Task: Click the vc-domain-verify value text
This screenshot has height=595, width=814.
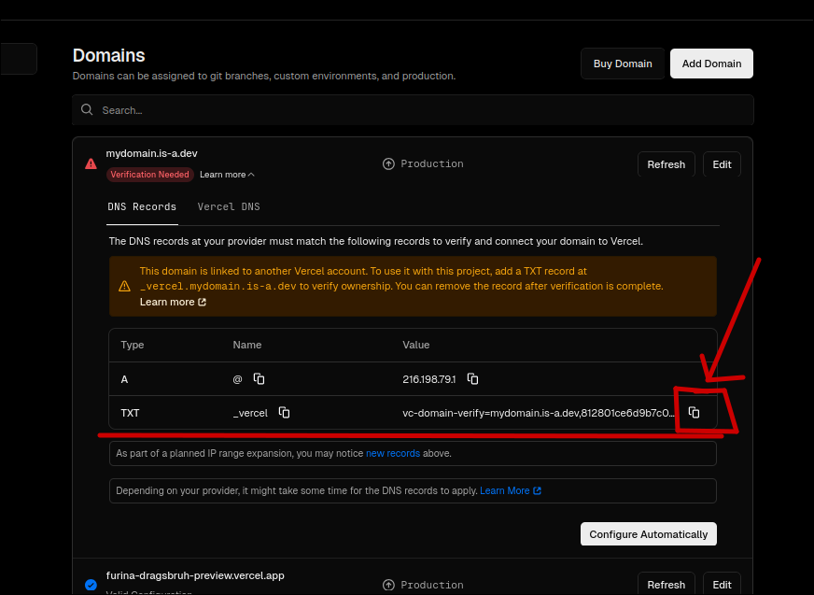Action: coord(539,413)
